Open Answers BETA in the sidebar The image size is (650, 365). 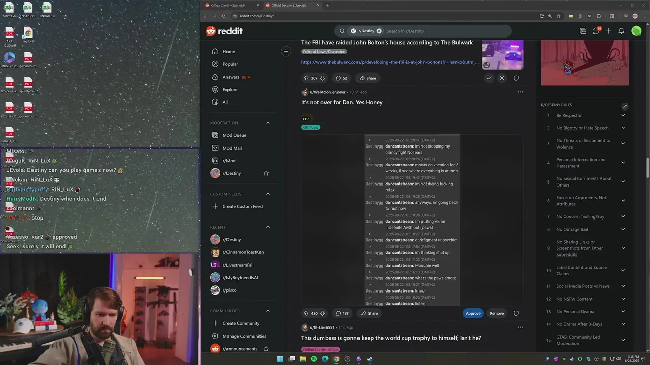coord(237,77)
